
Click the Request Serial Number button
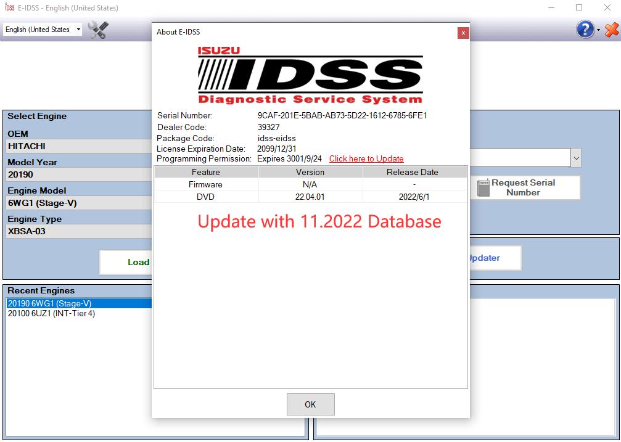525,188
